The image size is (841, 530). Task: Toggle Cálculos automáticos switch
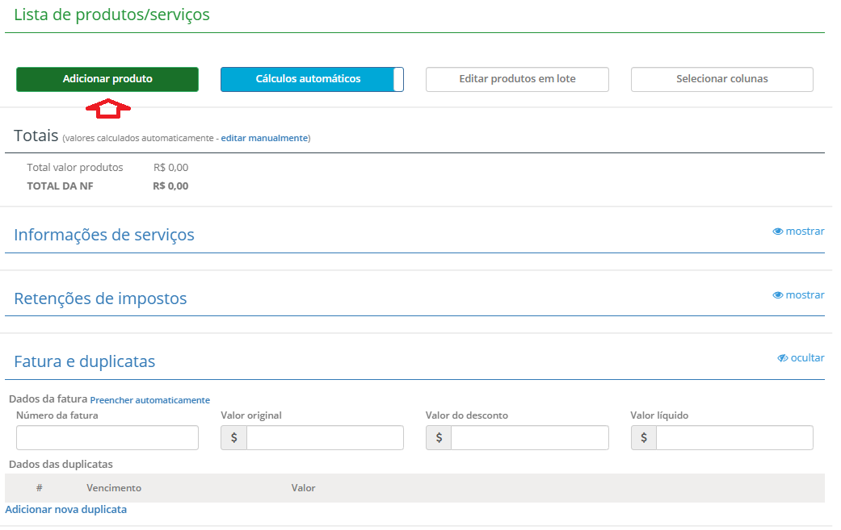pos(312,79)
